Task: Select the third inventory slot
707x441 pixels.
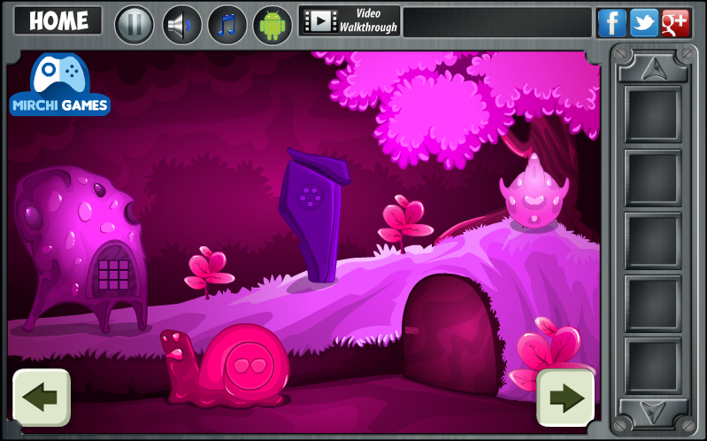Action: point(652,240)
